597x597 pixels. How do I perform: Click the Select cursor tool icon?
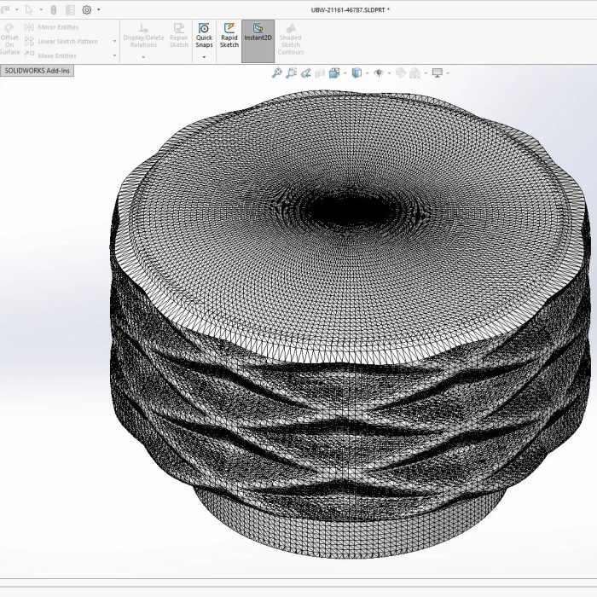pyautogui.click(x=29, y=10)
